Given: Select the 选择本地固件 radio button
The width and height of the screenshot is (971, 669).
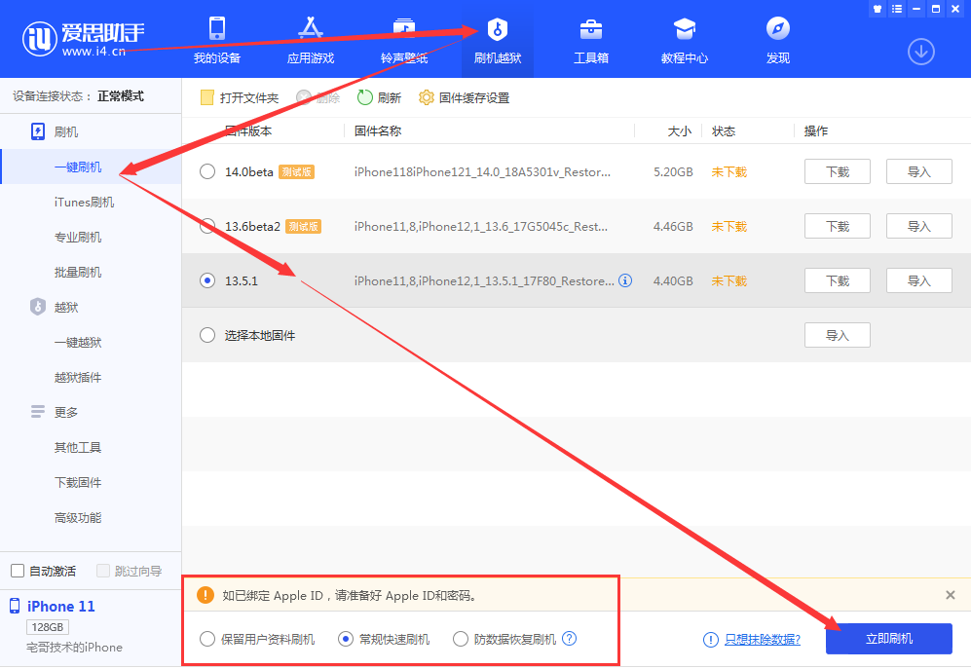Looking at the screenshot, I should (x=207, y=335).
